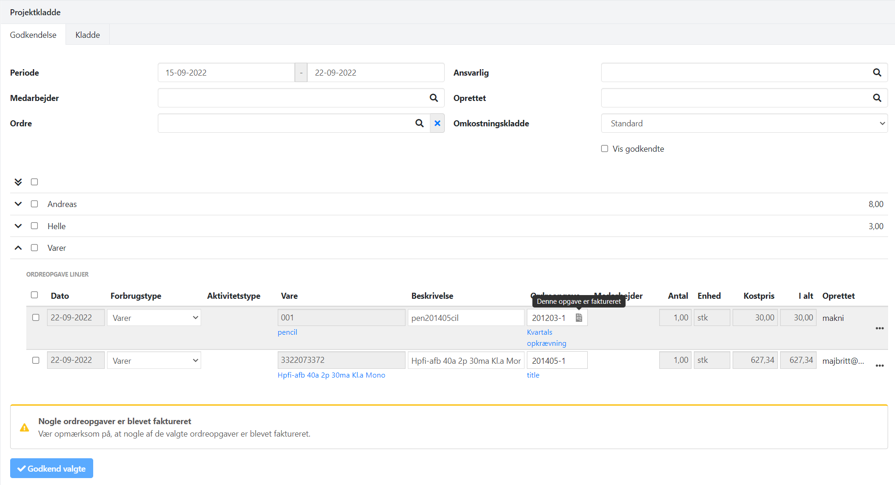895x485 pixels.
Task: Open the Omkostningskladde Standard dropdown
Action: [x=744, y=123]
